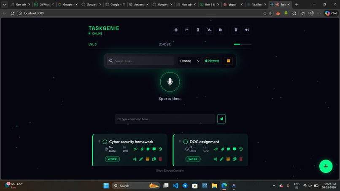Viewport: 340px width, 191px height.
Task: Click the WORK tag on Cyber security homework
Action: pyautogui.click(x=112, y=159)
